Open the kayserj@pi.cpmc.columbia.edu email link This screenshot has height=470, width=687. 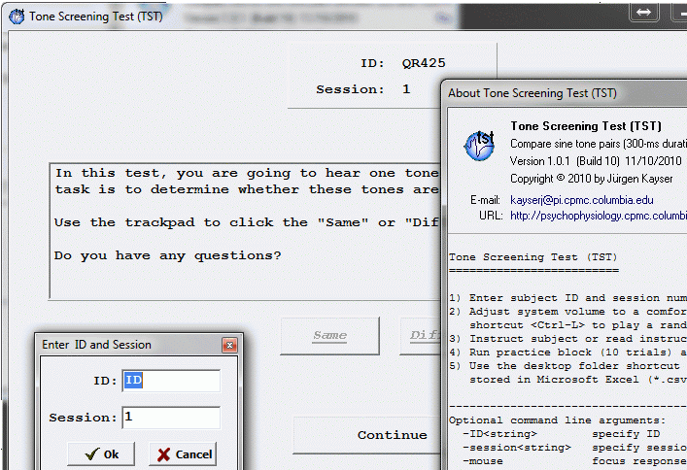point(582,200)
